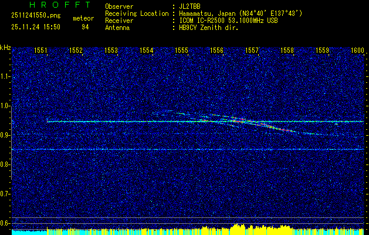Click the meteor count value 94

pyautogui.click(x=86, y=27)
